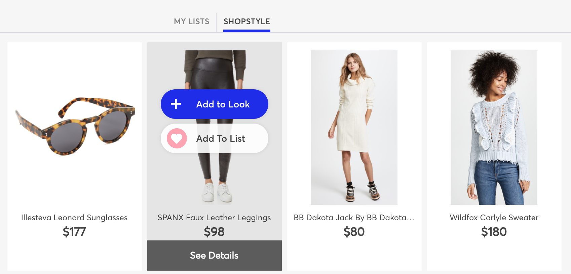Click the Wildfox Carlyle Sweater image
This screenshot has width=571, height=274.
(494, 127)
